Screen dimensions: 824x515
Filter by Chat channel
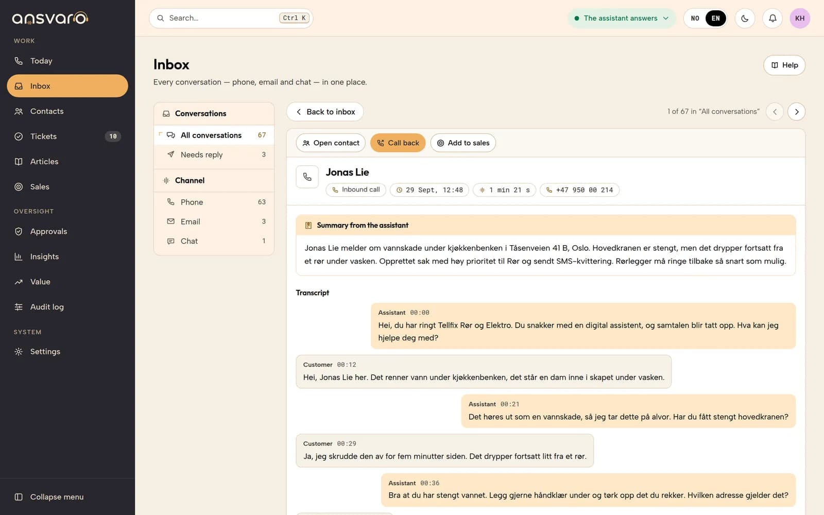click(214, 241)
